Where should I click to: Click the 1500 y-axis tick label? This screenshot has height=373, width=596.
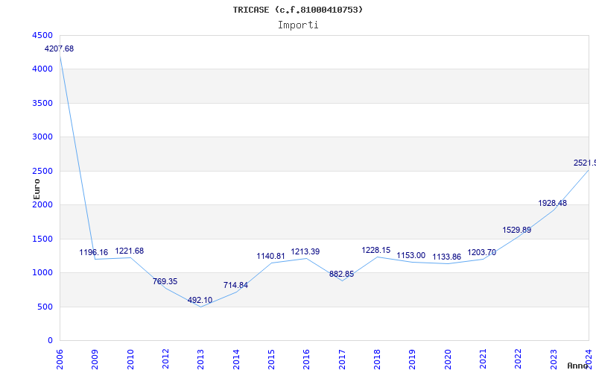42,239
